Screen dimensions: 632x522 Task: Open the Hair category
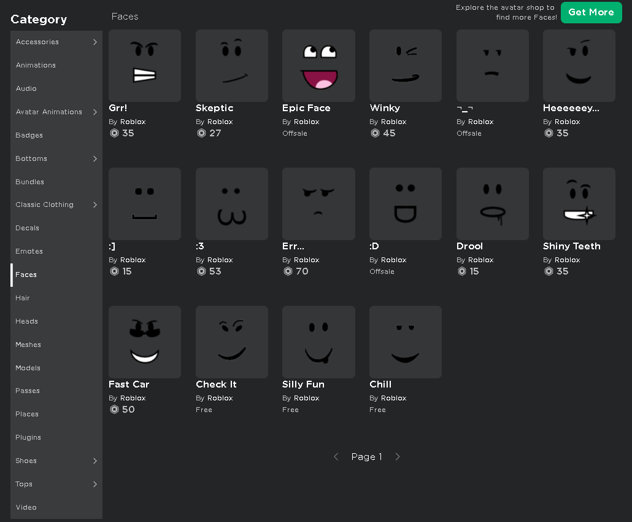click(56, 298)
